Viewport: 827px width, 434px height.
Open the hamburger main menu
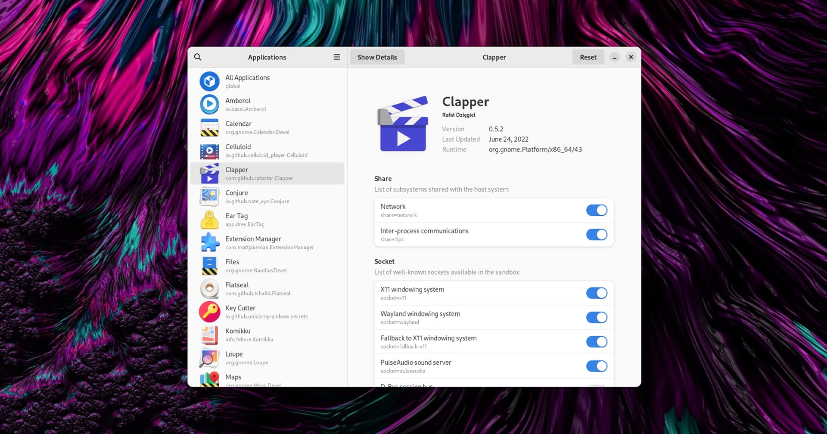tap(337, 57)
